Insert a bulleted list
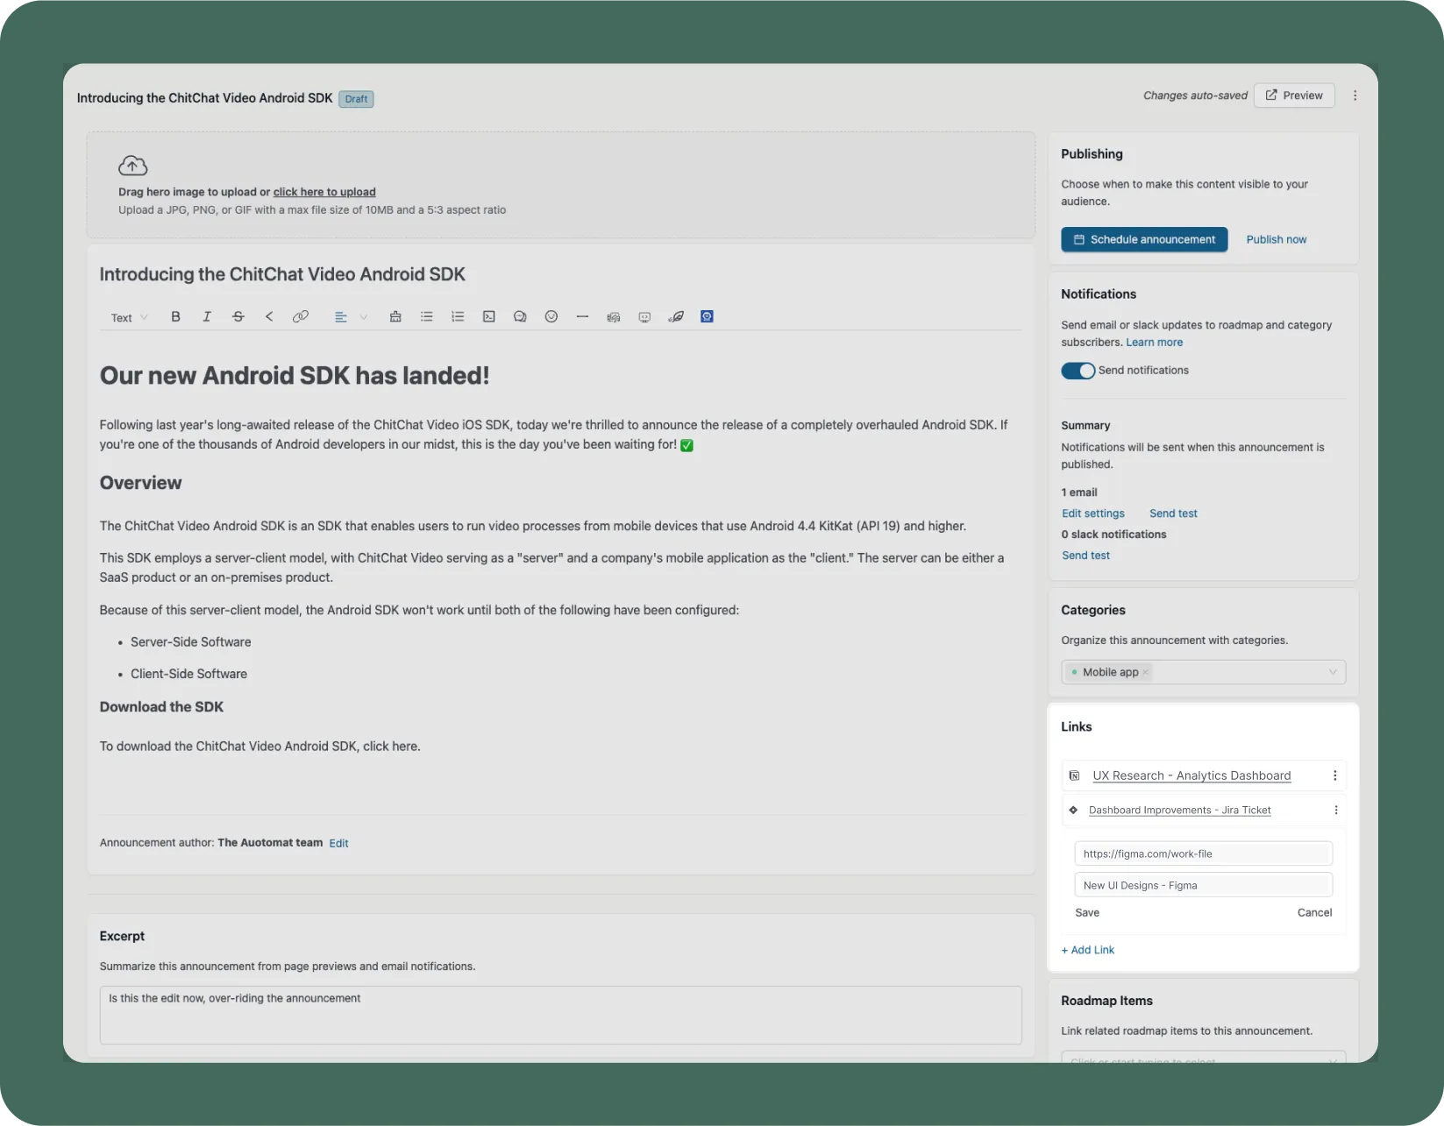The image size is (1444, 1126). pos(427,316)
